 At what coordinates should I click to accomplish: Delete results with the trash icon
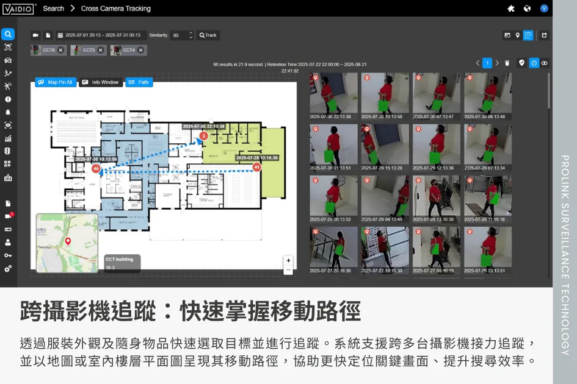pos(507,63)
